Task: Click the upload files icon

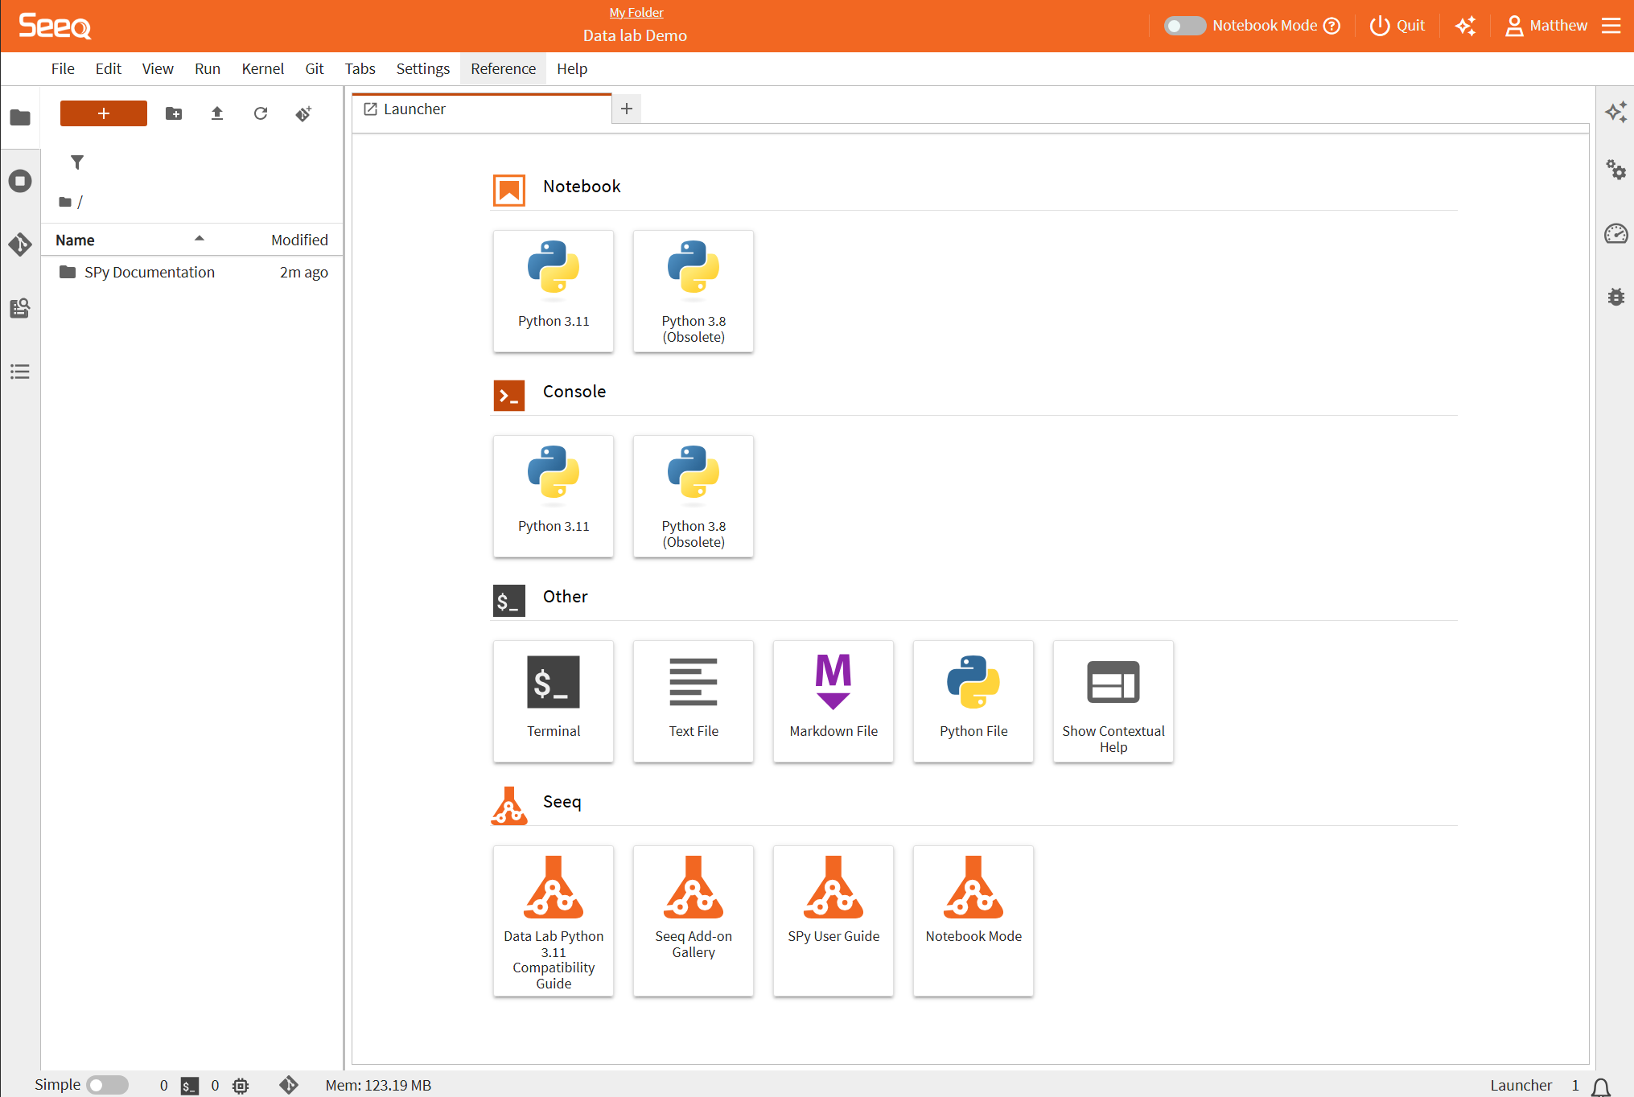Action: [x=217, y=113]
